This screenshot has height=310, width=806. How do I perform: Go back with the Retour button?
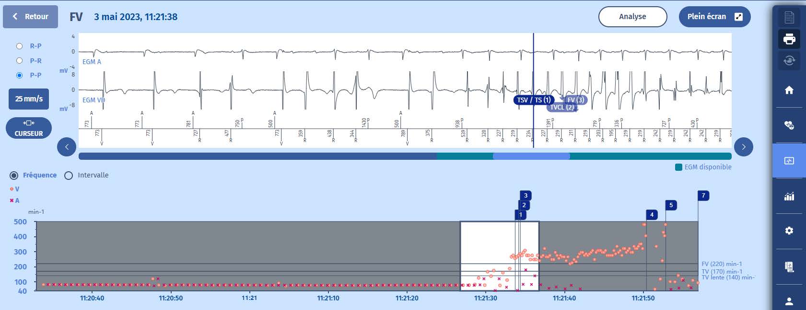[x=31, y=17]
